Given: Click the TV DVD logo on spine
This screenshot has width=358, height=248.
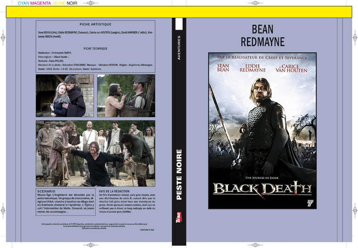Looking at the screenshot, I should pyautogui.click(x=179, y=218).
